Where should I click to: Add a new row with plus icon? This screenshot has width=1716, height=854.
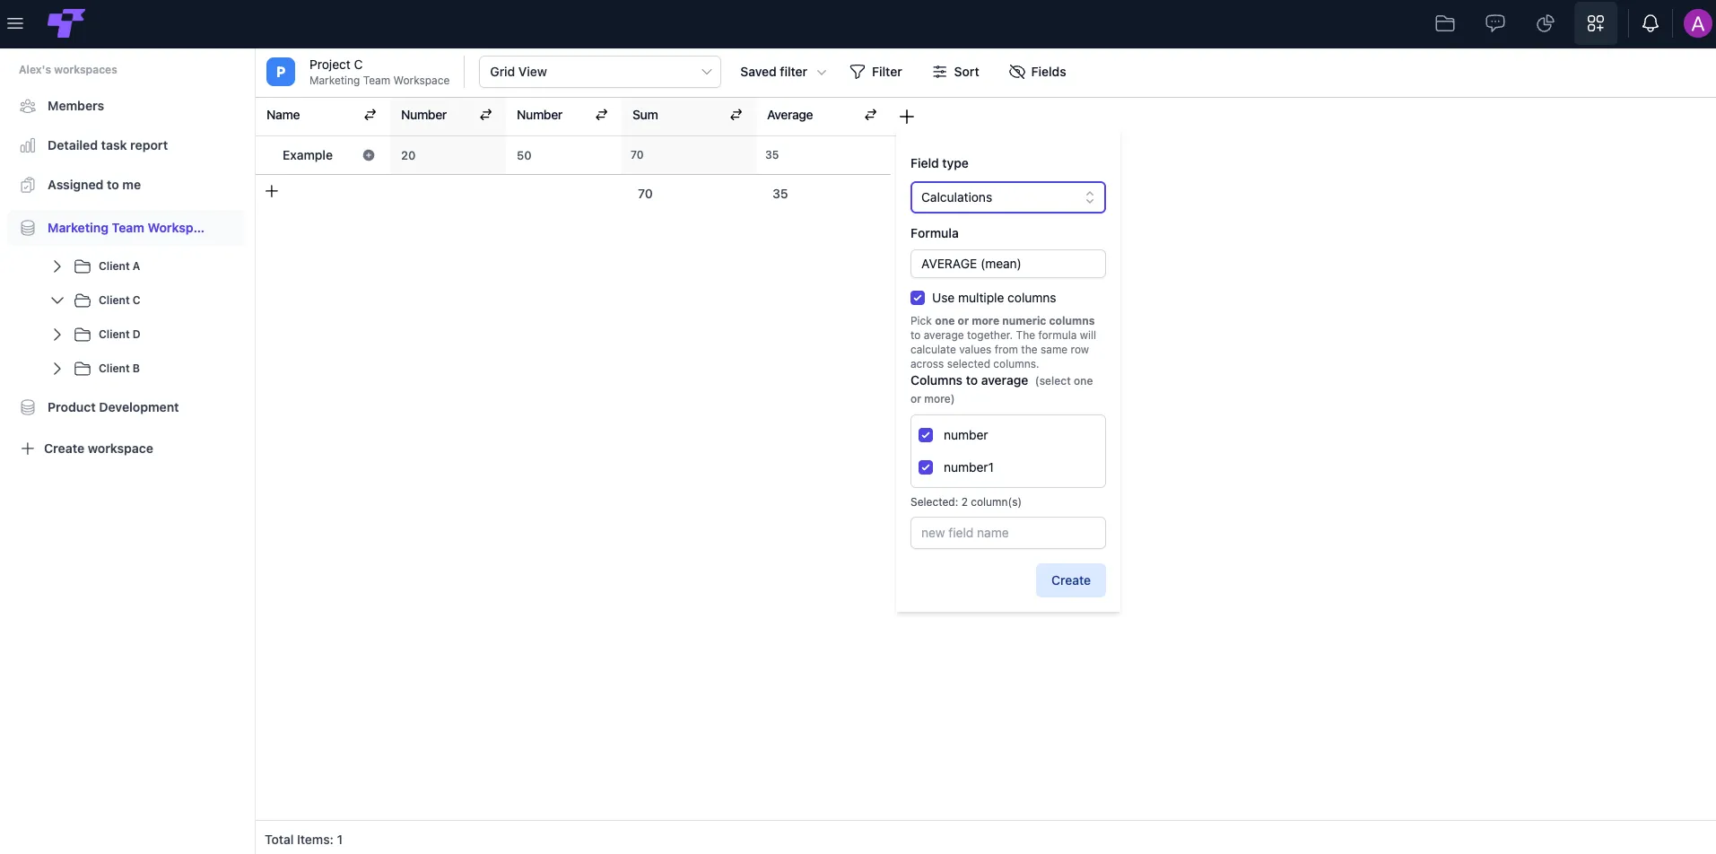272,191
